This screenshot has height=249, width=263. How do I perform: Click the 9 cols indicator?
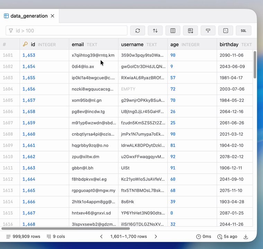pos(56,237)
